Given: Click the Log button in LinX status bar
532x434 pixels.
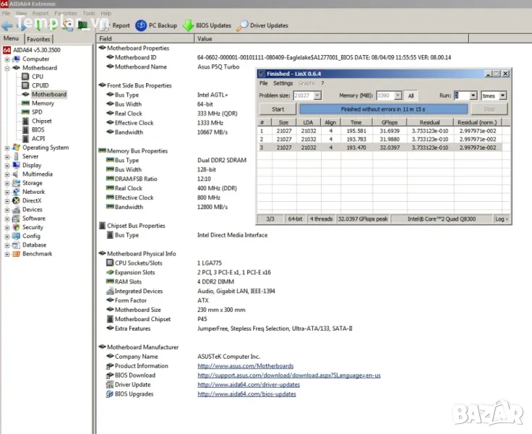Looking at the screenshot, I should coord(502,218).
